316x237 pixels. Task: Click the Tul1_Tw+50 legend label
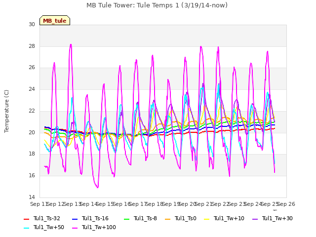click(x=49, y=227)
